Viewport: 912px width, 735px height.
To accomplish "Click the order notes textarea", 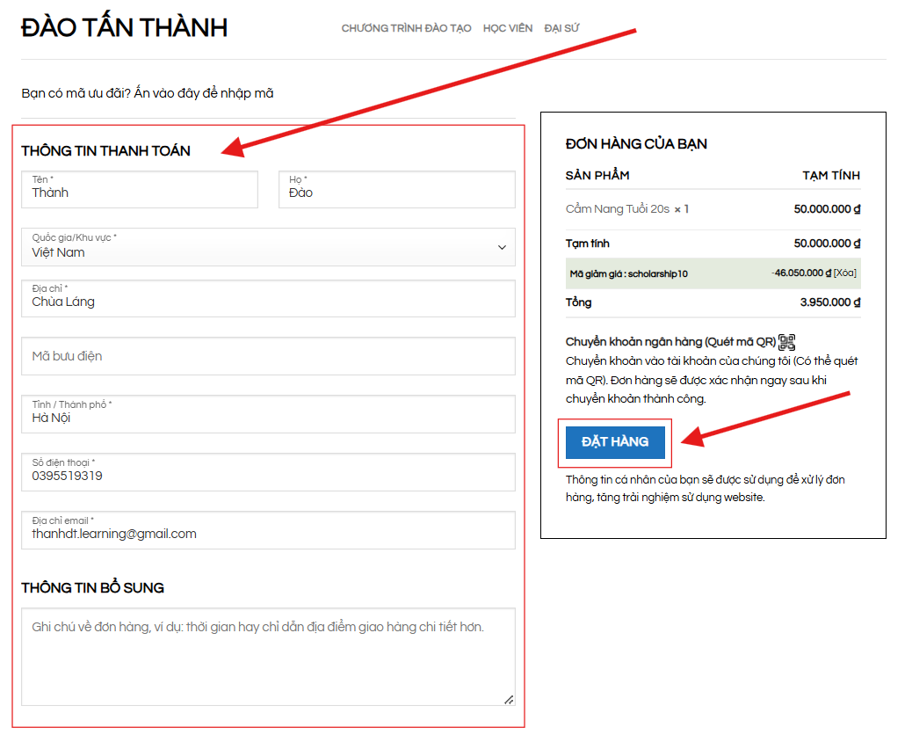I will pos(268,656).
